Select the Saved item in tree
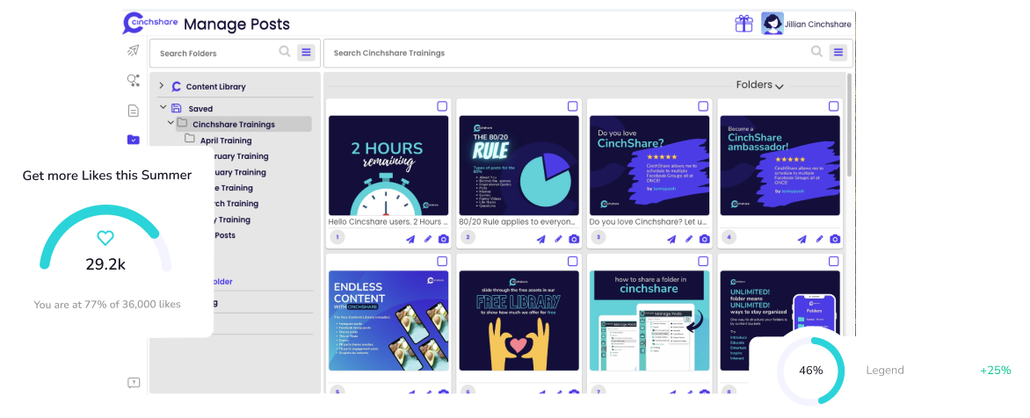The height and width of the screenshot is (418, 1030). 200,109
